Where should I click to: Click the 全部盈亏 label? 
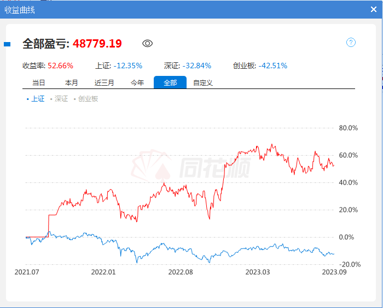(46, 44)
